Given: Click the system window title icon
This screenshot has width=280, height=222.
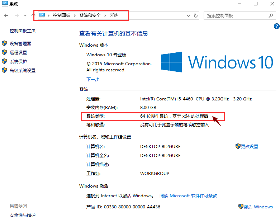Looking at the screenshot, I should (5, 4).
